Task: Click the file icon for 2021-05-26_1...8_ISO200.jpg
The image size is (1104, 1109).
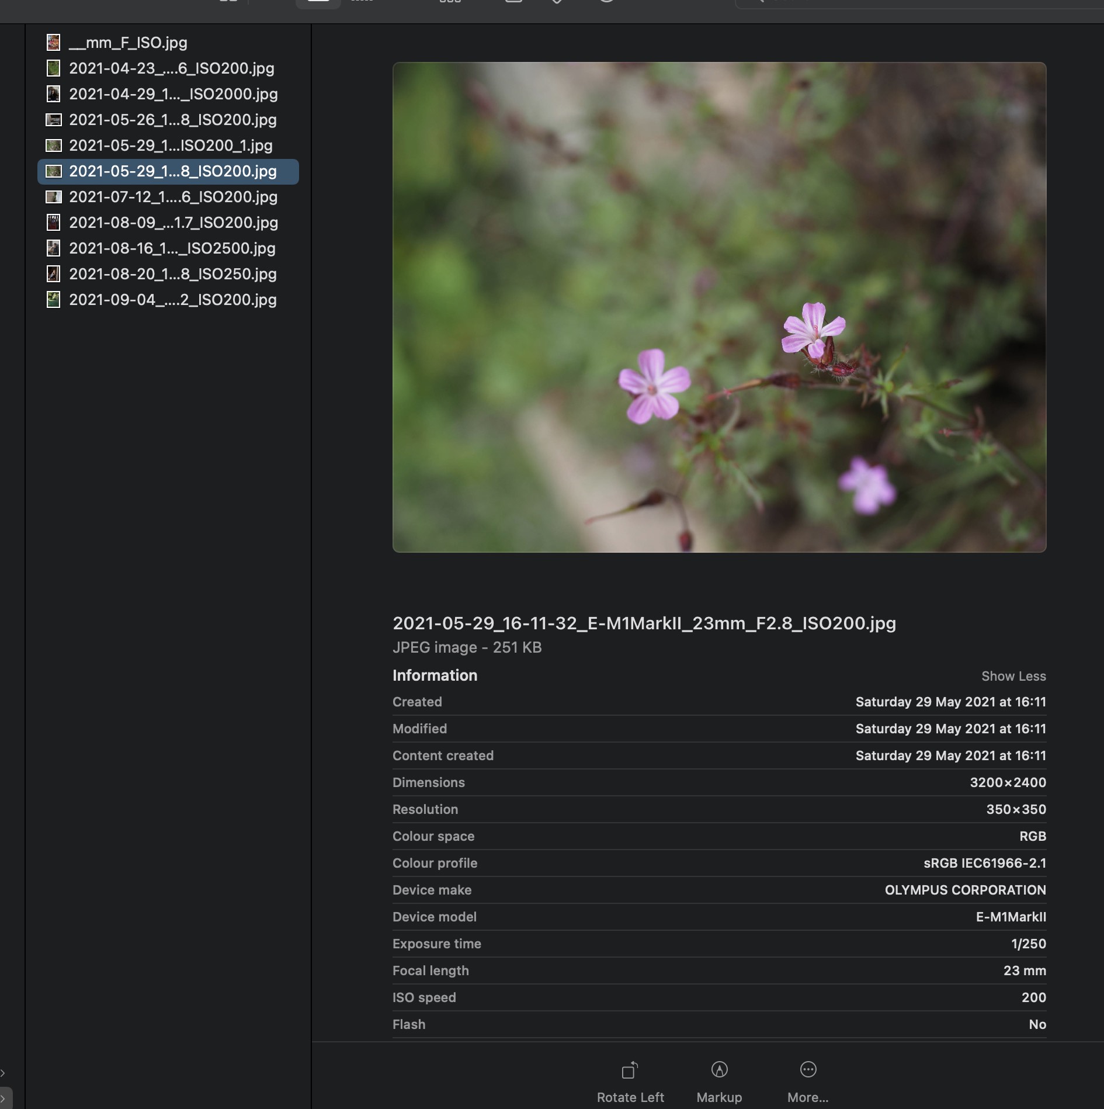Action: coord(53,120)
